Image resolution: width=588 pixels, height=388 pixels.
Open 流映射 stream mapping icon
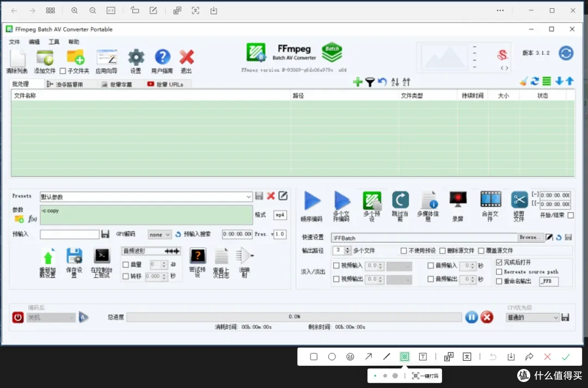(x=244, y=256)
